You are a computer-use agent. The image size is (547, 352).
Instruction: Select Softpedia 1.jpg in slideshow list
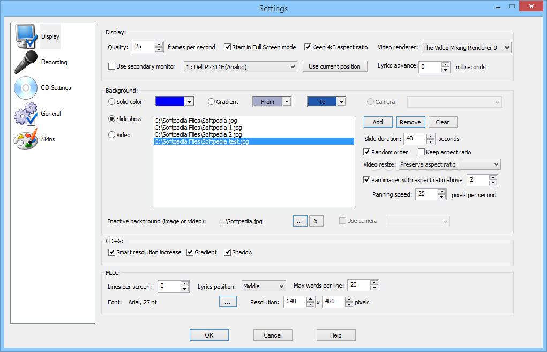click(x=253, y=128)
